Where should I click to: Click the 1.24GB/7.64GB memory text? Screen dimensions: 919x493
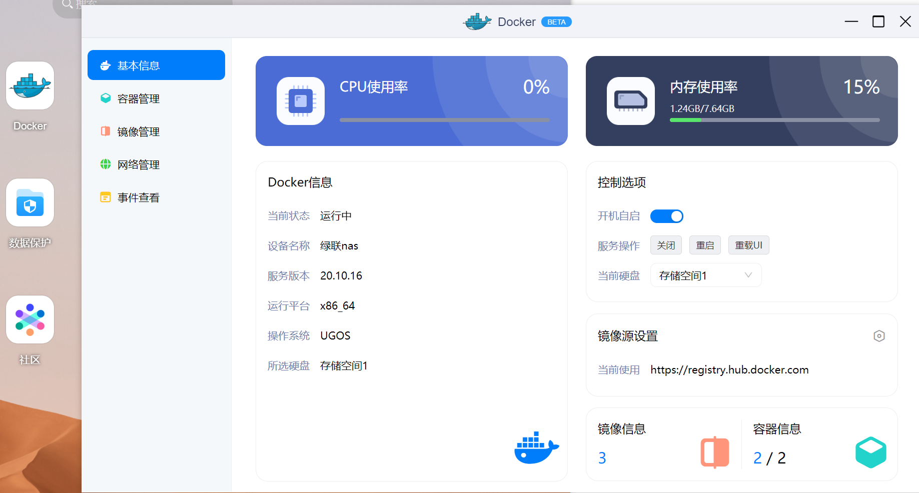pos(702,108)
